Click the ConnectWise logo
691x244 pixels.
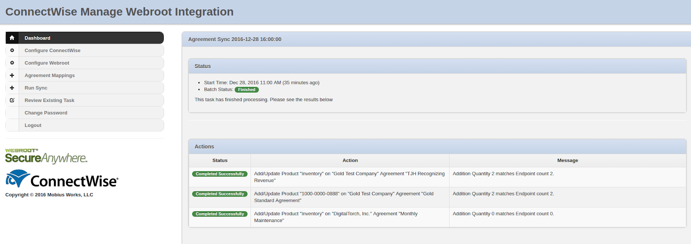click(62, 179)
